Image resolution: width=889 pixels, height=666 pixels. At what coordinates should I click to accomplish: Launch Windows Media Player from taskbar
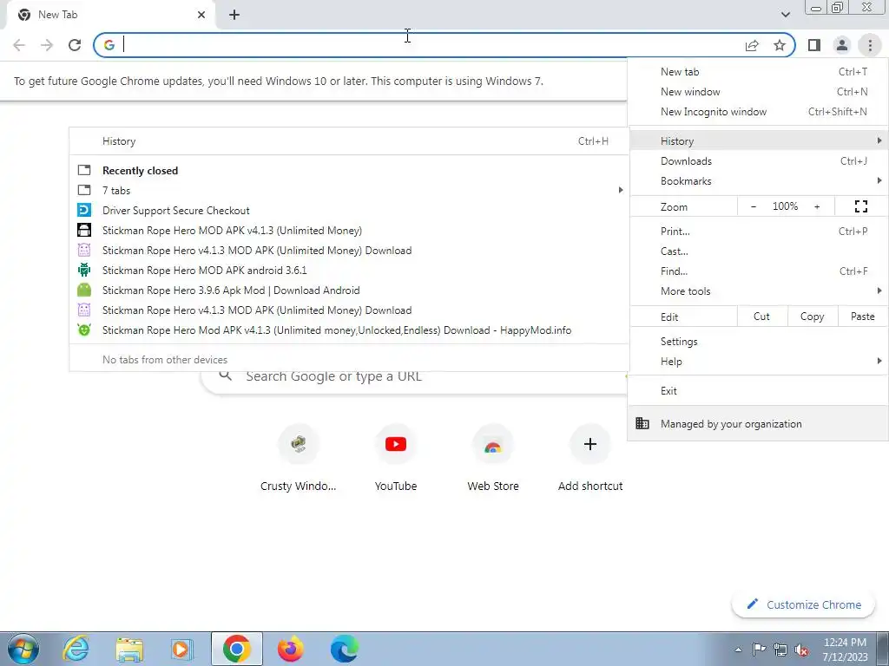pyautogui.click(x=182, y=649)
